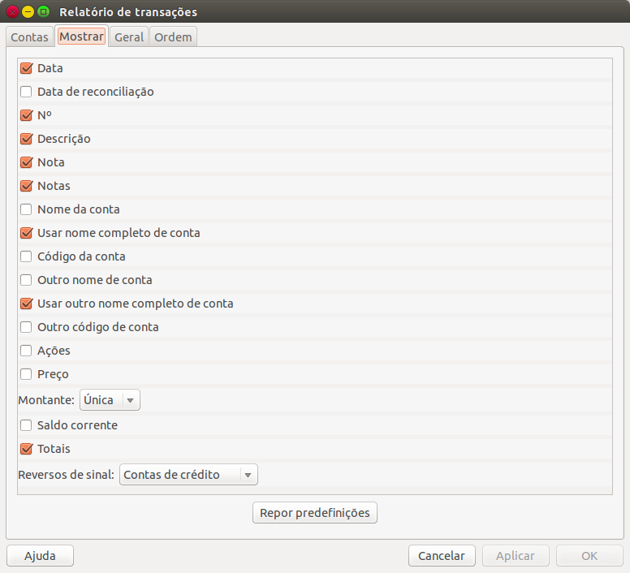Tick the Ações checkbox

click(x=26, y=351)
